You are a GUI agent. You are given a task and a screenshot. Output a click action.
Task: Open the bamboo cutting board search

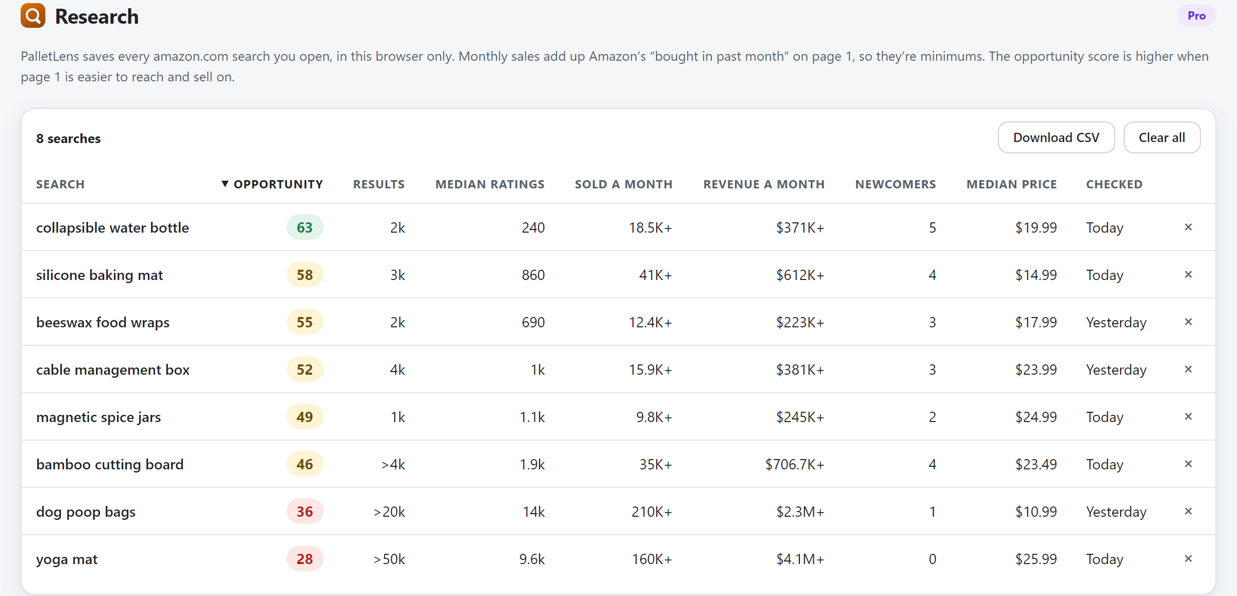pos(110,464)
